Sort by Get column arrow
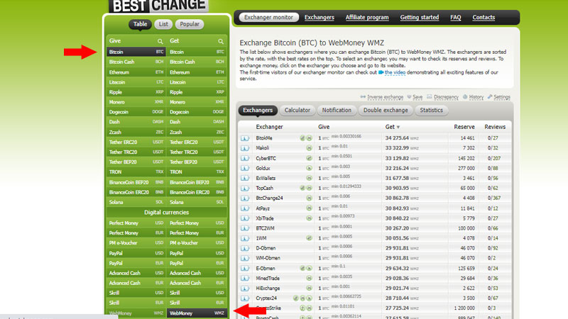Image resolution: width=568 pixels, height=319 pixels. tap(398, 128)
